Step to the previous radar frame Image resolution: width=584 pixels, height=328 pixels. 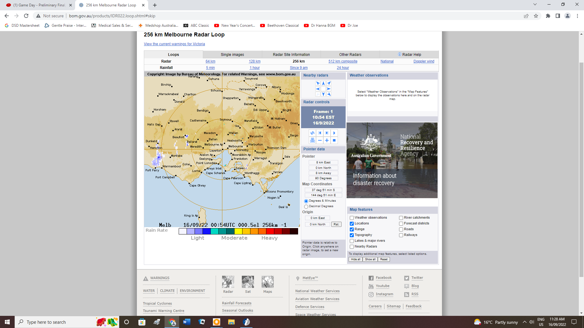(x=320, y=133)
